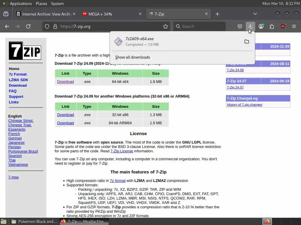Open tracking protection shield icon
The width and height of the screenshot is (301, 225).
(x=47, y=26)
